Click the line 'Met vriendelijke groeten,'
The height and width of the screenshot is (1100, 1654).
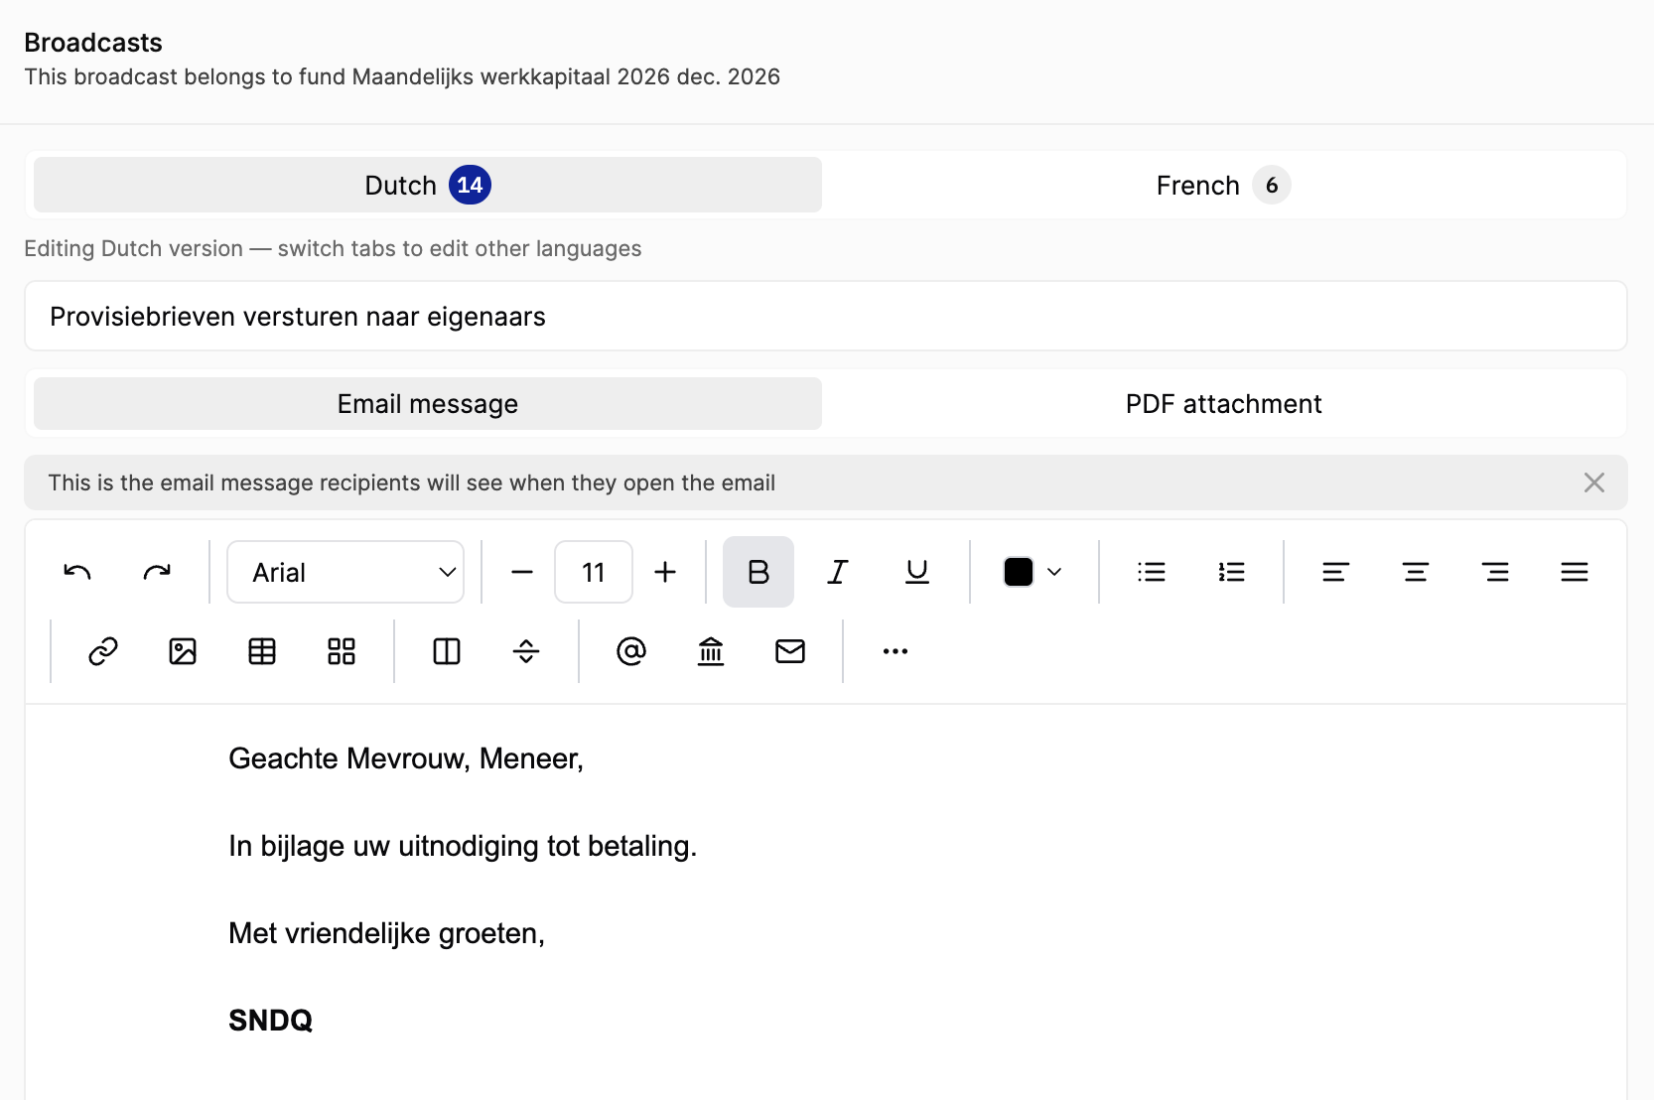tap(387, 933)
